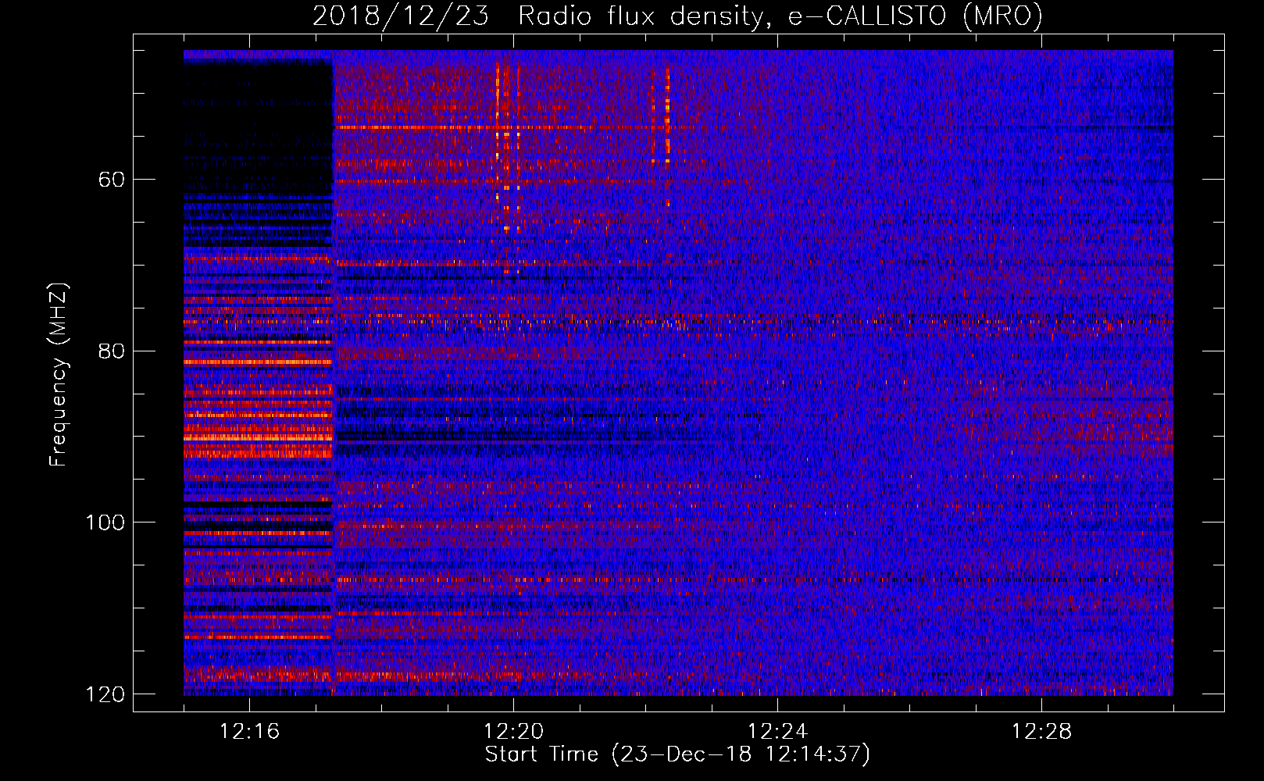
Task: Click the 'Frequency (MHZ)' axis label
Action: [59, 375]
